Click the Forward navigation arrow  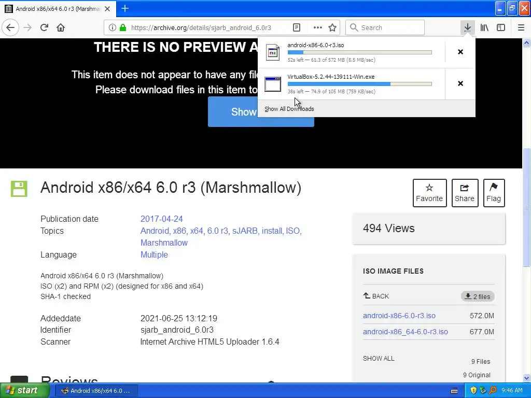tap(27, 27)
